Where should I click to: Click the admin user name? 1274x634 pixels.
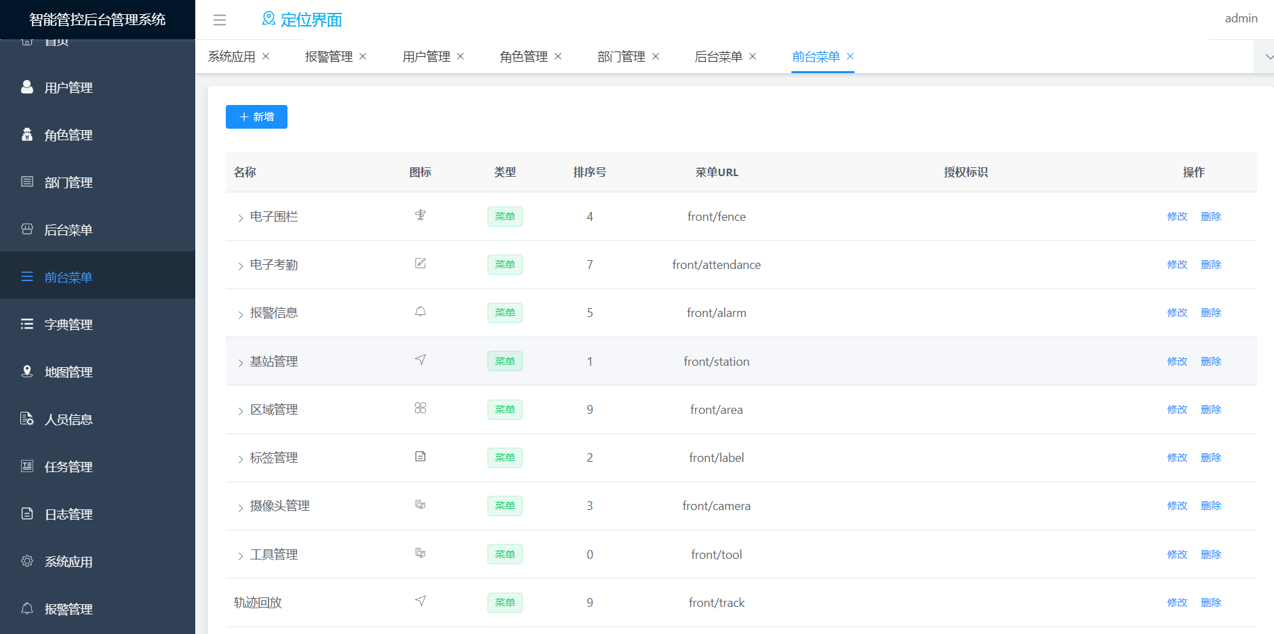tap(1241, 18)
